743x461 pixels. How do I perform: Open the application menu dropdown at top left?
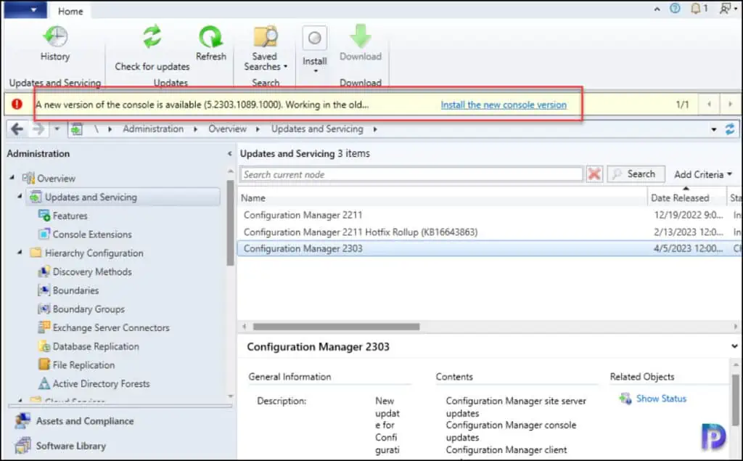point(25,9)
